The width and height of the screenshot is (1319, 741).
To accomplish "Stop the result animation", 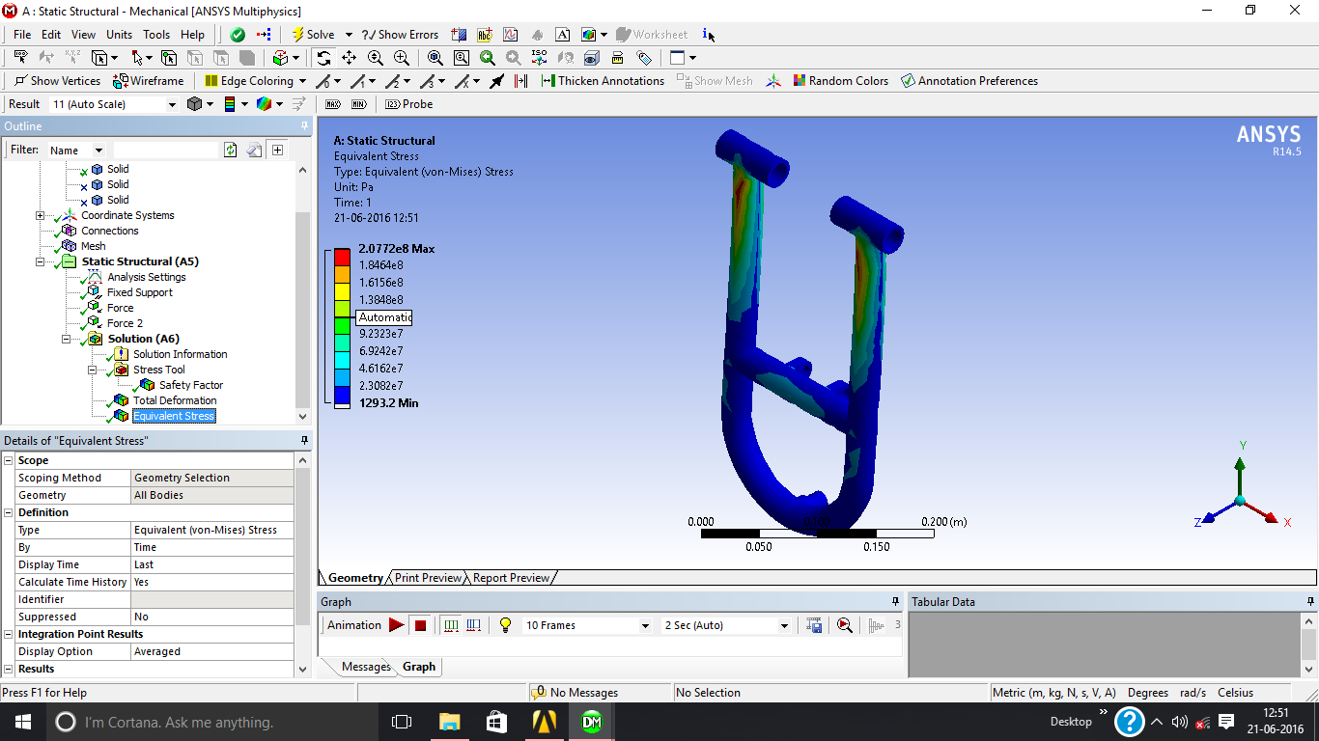I will 420,625.
